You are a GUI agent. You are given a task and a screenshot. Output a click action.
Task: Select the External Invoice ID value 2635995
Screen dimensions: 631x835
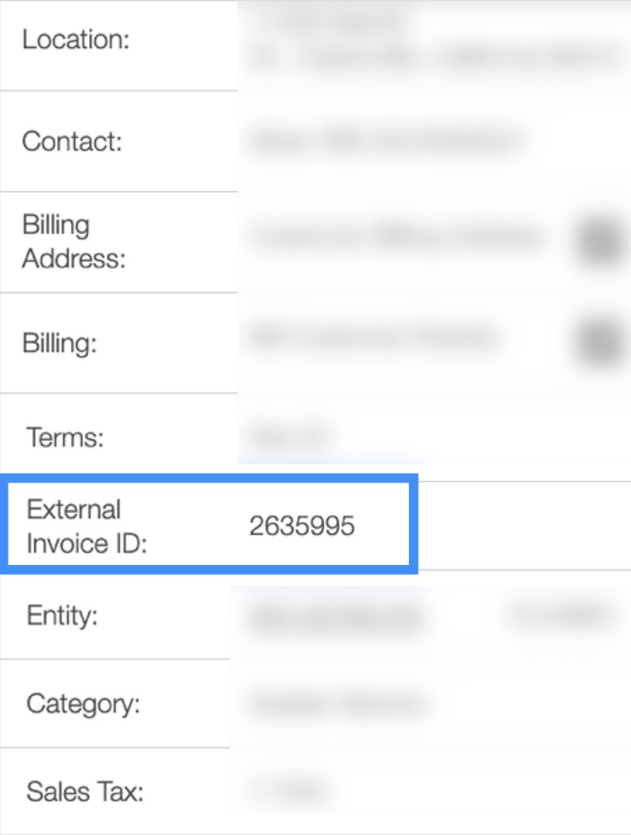[x=302, y=527]
